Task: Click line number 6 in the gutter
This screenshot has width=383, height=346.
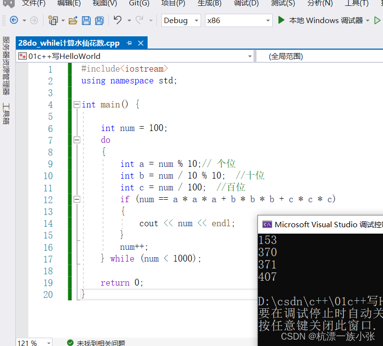Action: tap(51, 129)
